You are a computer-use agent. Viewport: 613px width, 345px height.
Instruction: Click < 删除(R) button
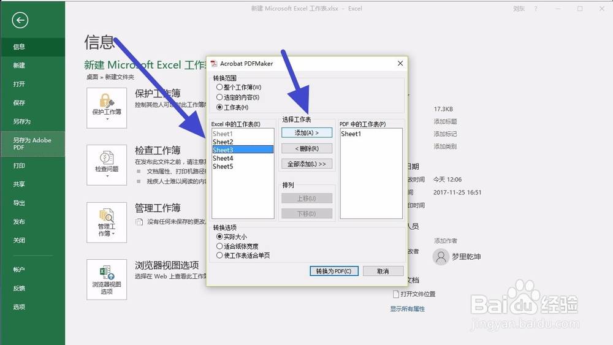(307, 148)
